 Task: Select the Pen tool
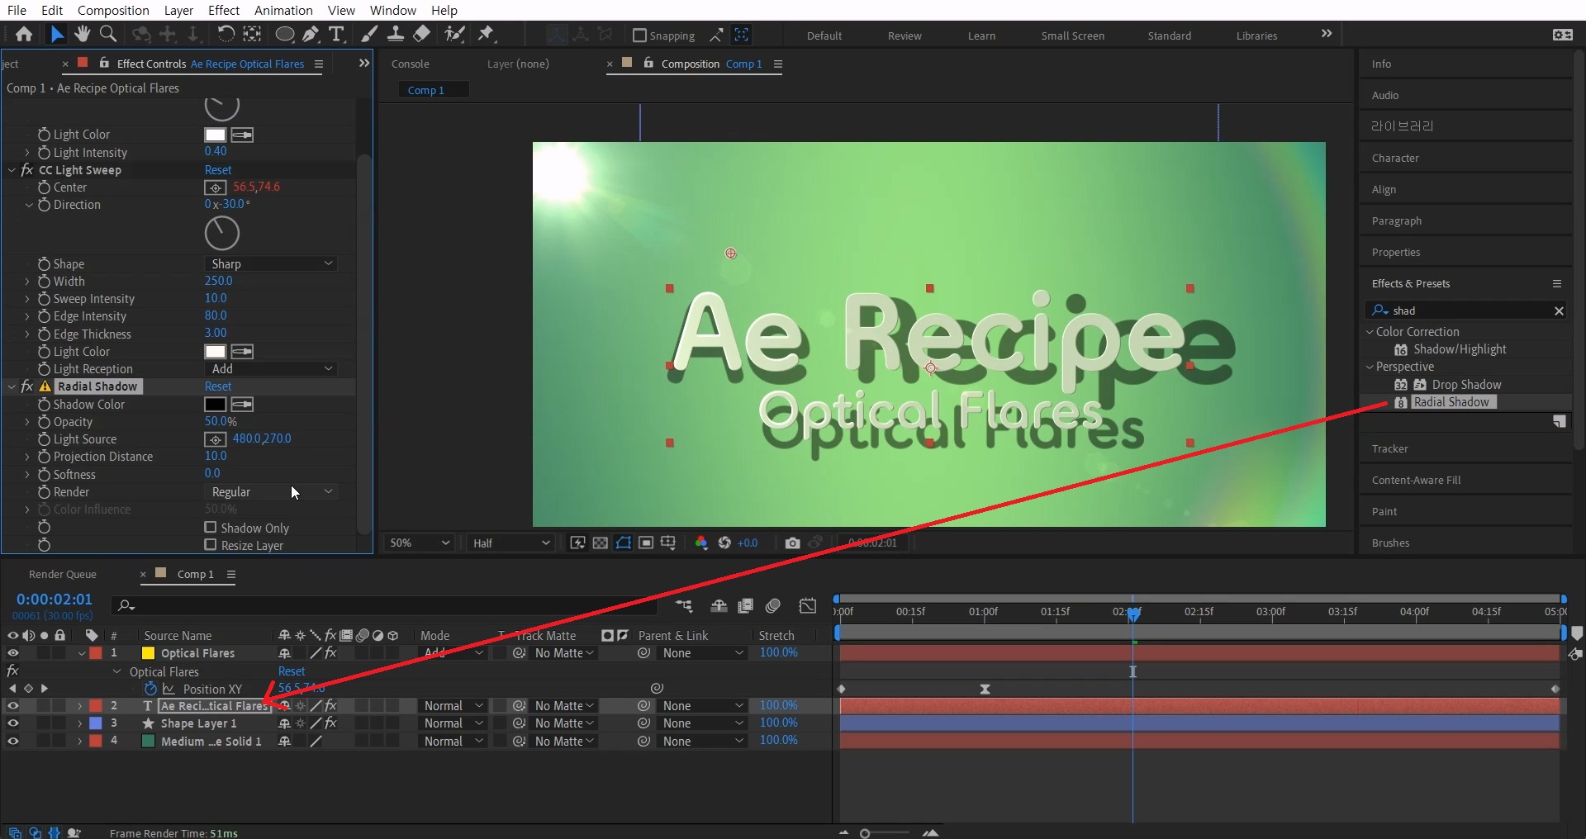coord(311,34)
